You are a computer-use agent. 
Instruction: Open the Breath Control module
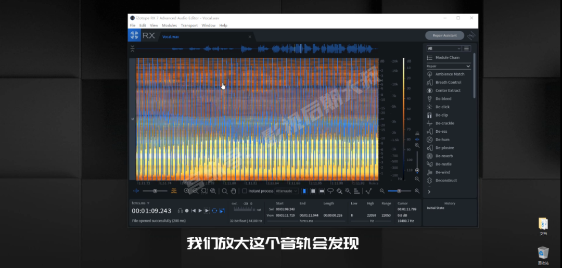click(445, 82)
